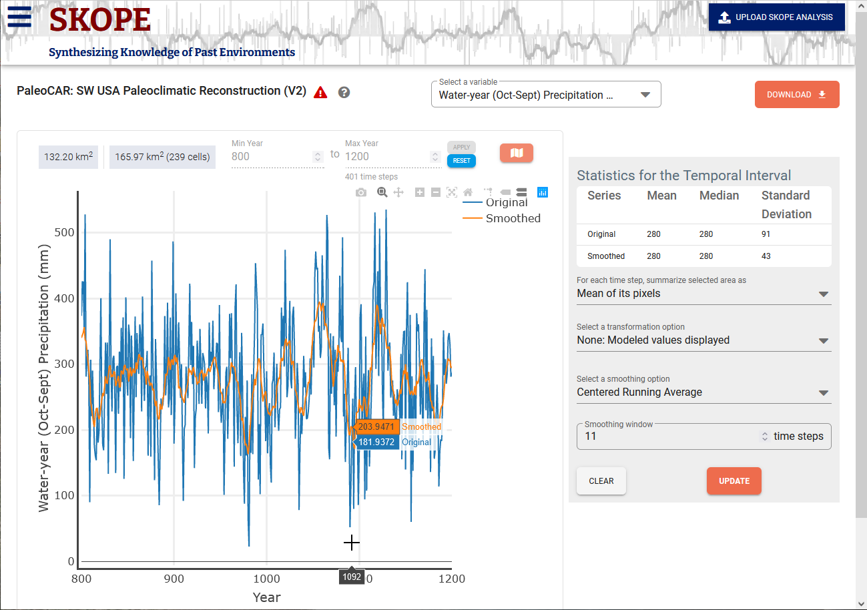Open the Centered Running Average dropdown
Viewport: 867px width, 610px height.
click(704, 392)
